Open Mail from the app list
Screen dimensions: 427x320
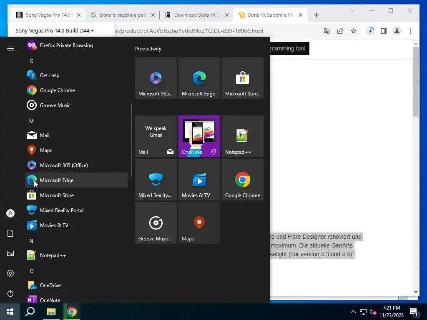coord(76,135)
